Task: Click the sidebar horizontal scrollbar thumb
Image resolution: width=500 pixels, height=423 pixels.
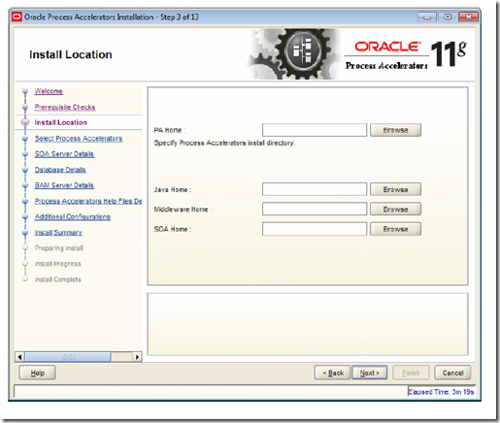Action: tap(68, 357)
